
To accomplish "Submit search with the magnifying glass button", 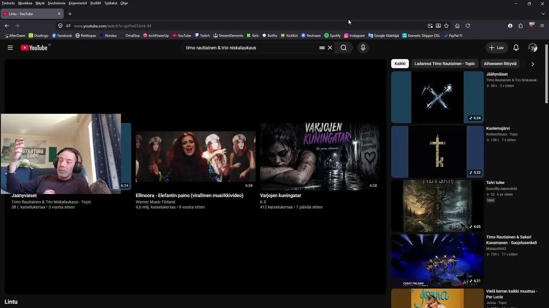I will click(x=344, y=47).
